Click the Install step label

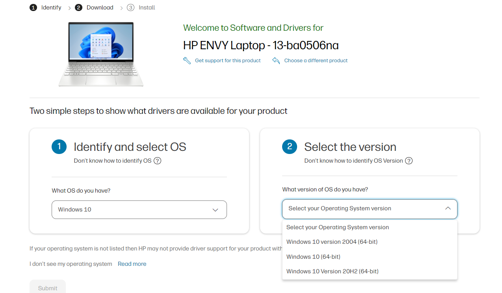[147, 7]
